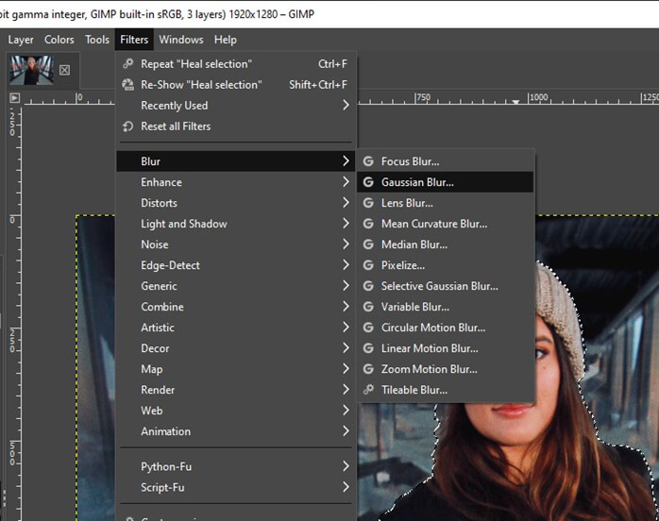
Task: Select Zoom Motion Blur filter
Action: tap(429, 369)
